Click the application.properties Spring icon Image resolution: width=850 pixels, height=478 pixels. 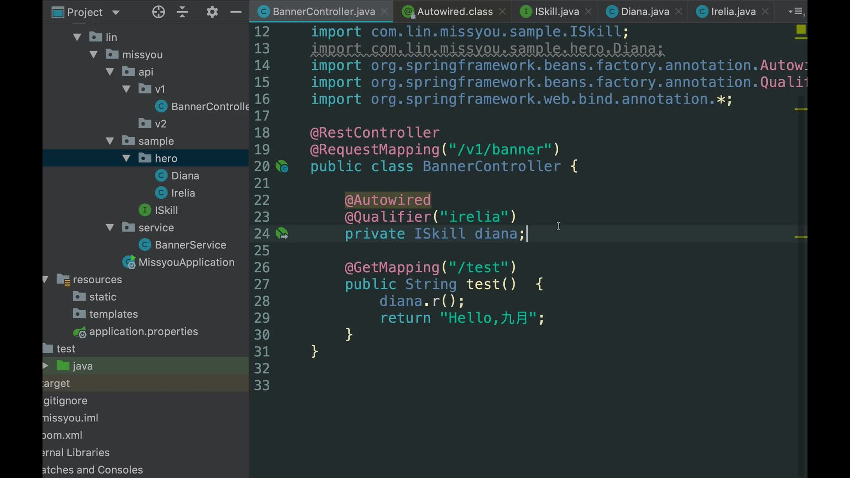coord(80,332)
